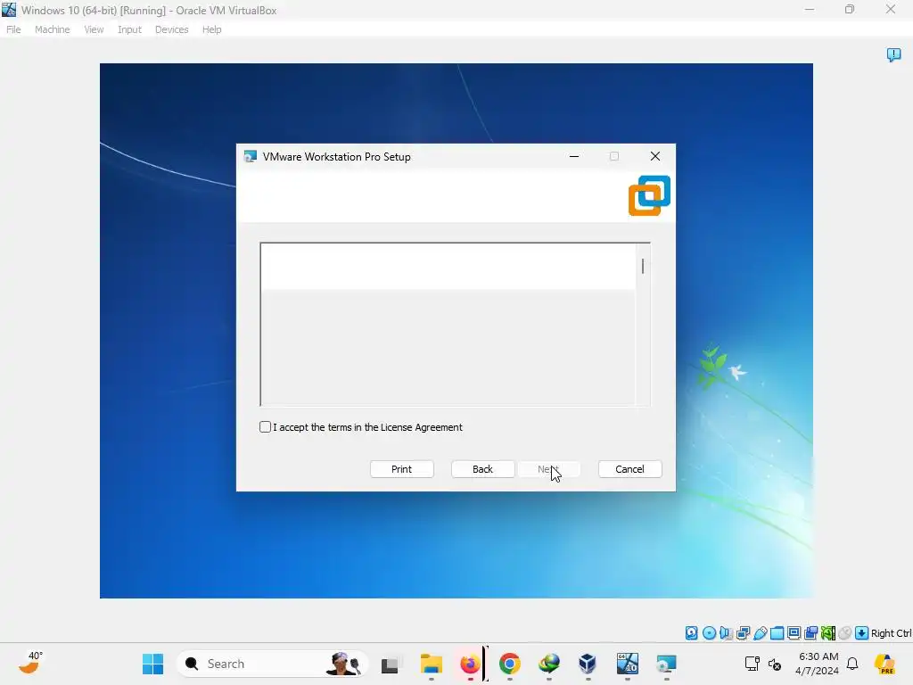The width and height of the screenshot is (913, 685).
Task: Open Internet Download Manager taskbar icon
Action: 549,664
